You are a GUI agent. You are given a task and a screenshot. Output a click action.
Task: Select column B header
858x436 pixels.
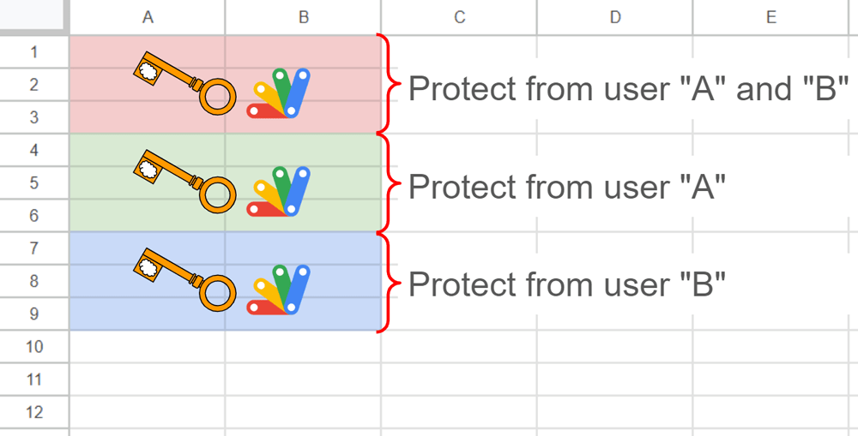pos(303,17)
